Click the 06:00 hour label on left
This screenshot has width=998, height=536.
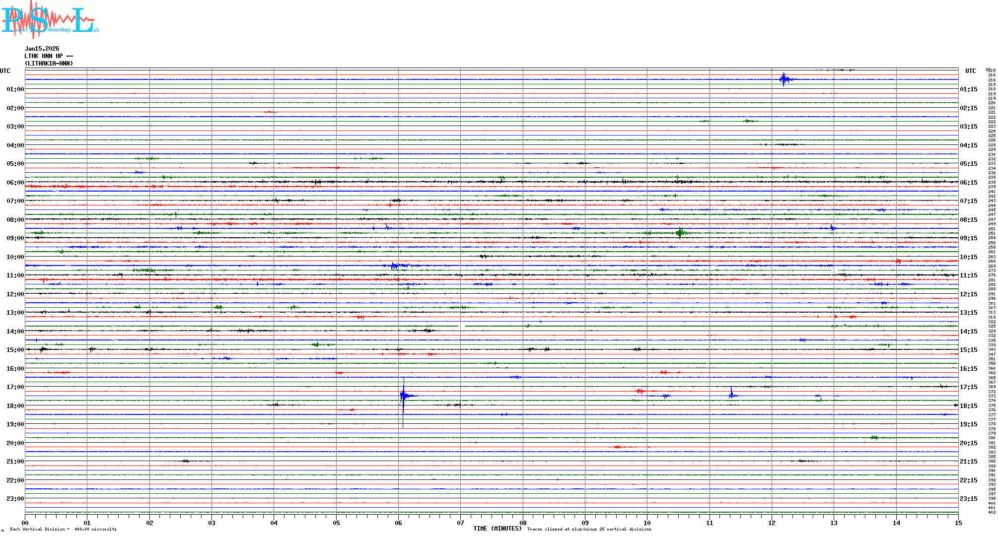coord(15,183)
